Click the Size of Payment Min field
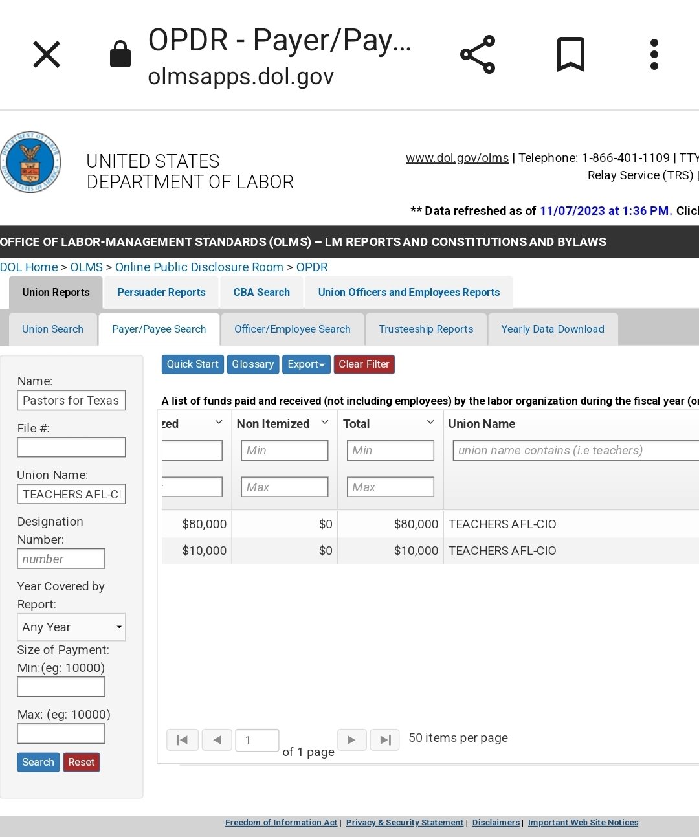The image size is (699, 837). click(x=61, y=687)
